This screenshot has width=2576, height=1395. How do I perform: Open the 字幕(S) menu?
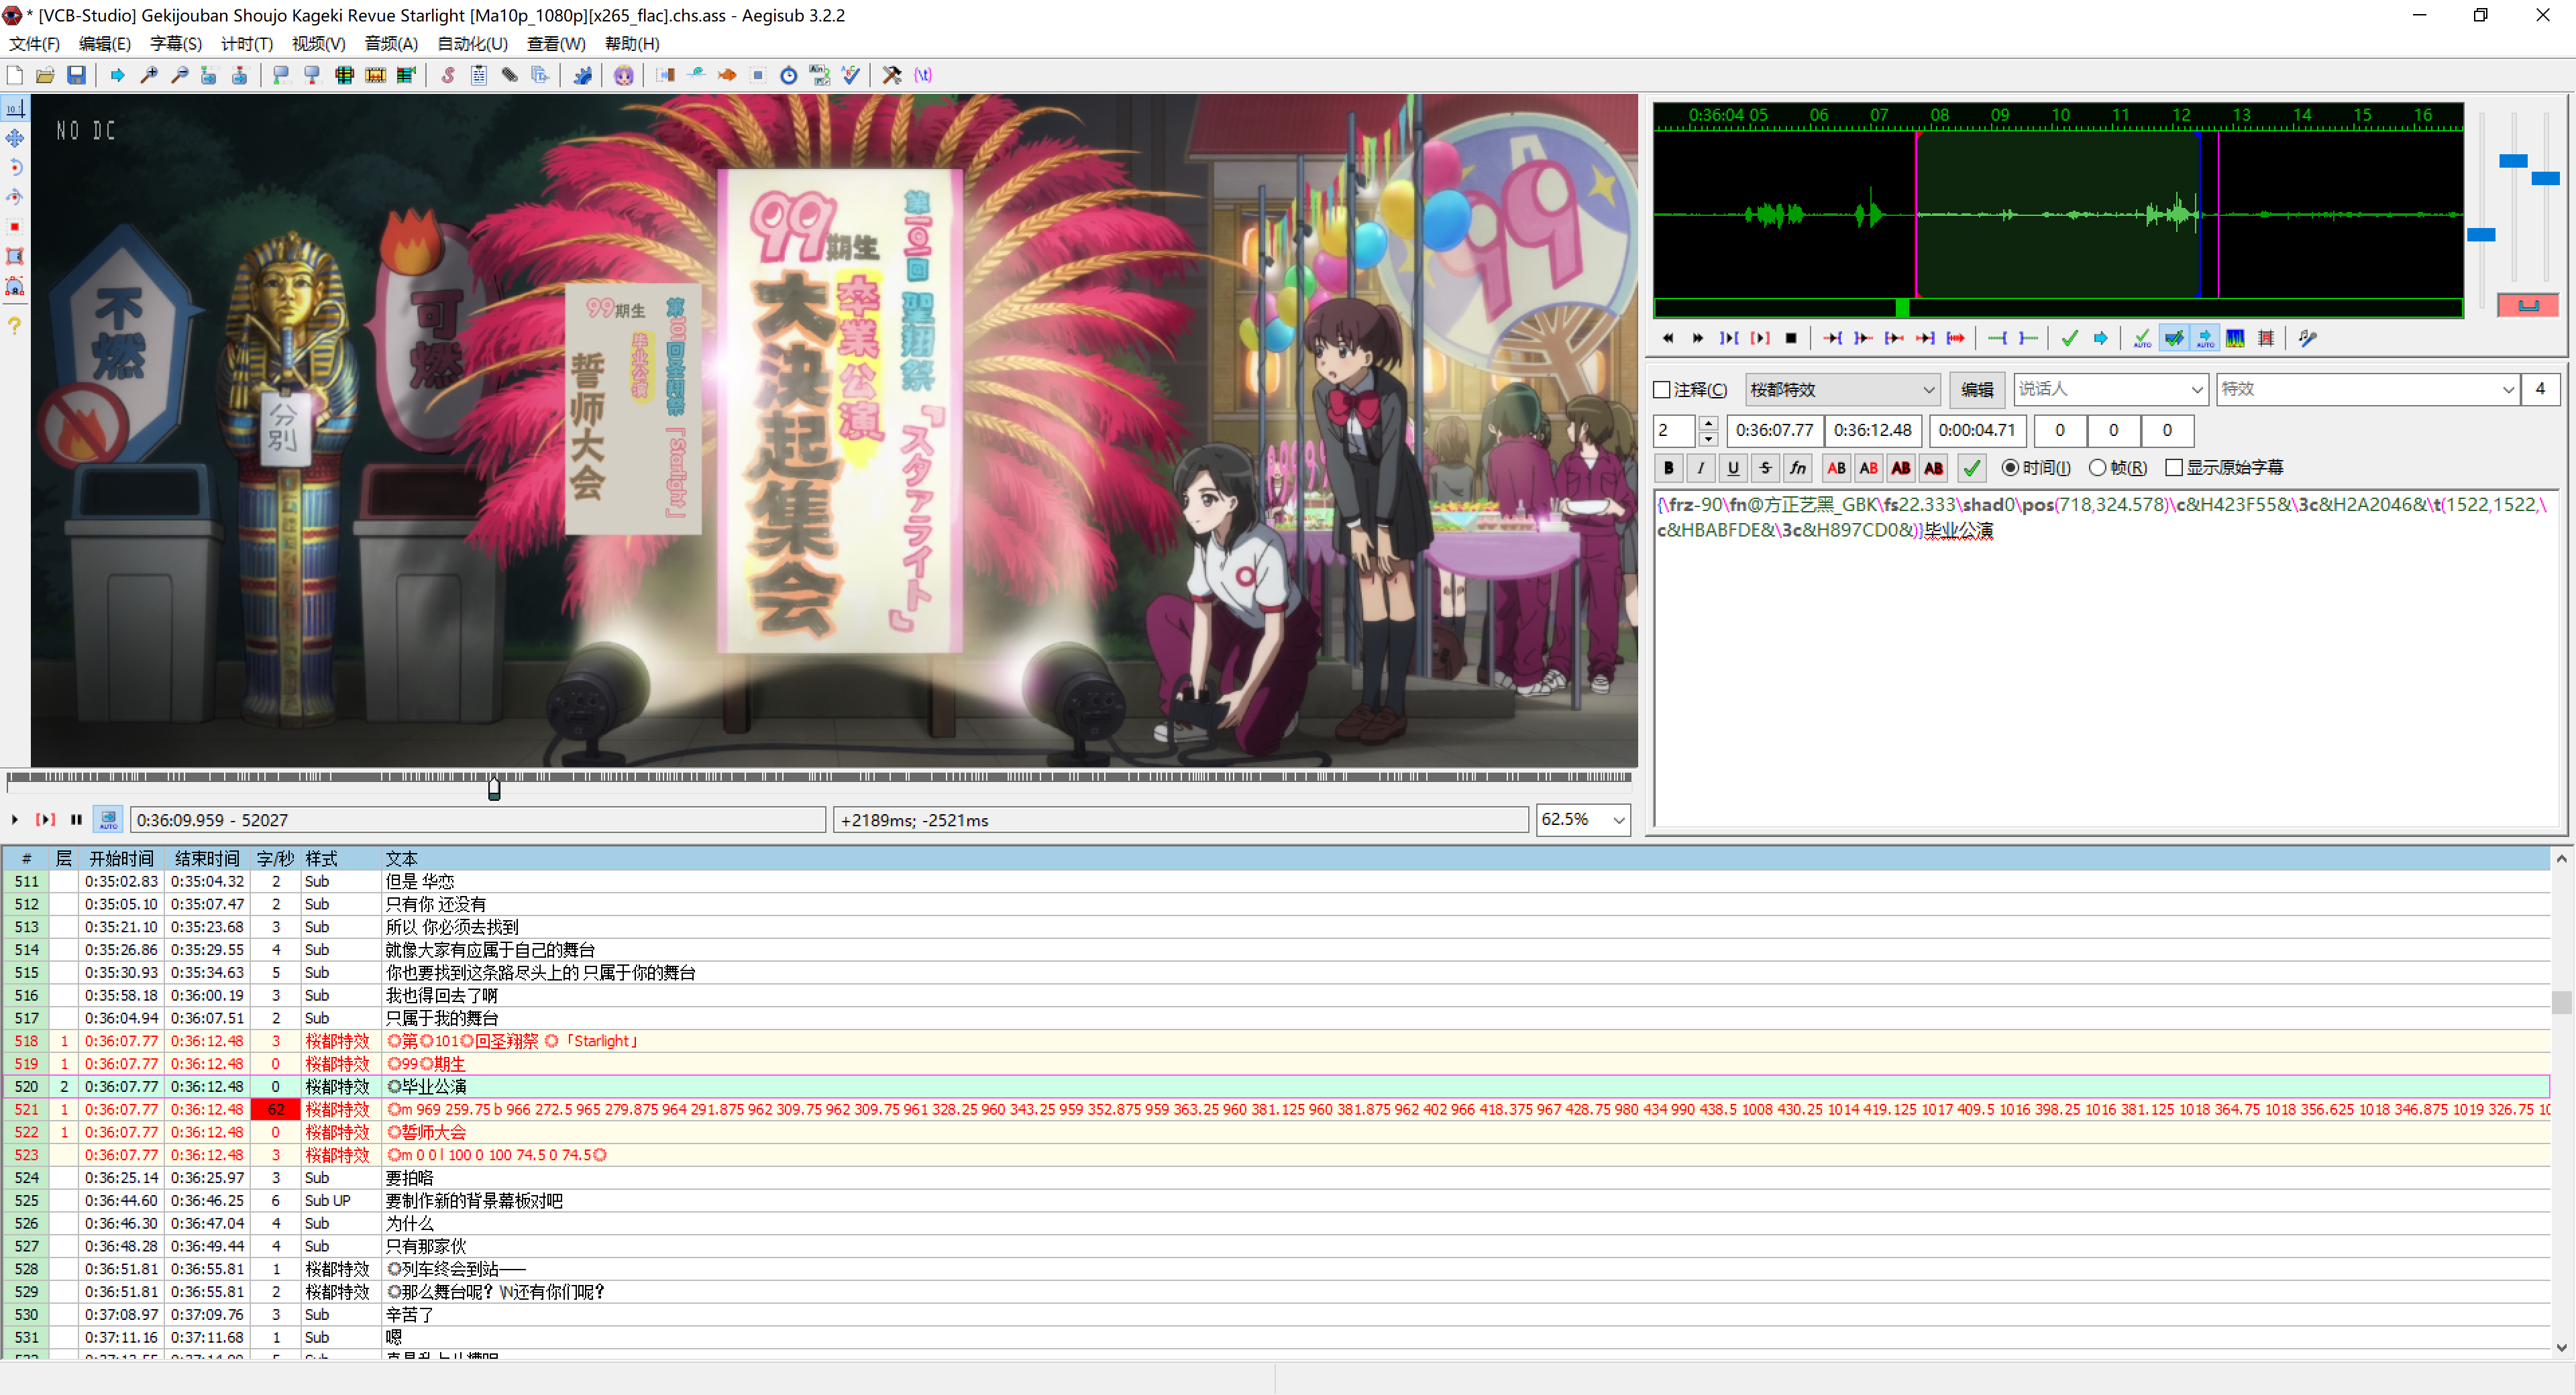click(176, 44)
